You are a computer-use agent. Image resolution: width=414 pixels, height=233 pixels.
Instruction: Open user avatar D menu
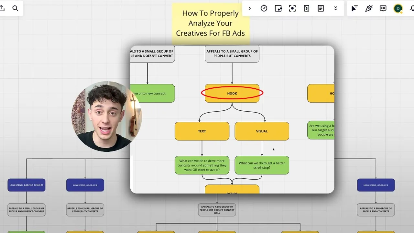(398, 9)
